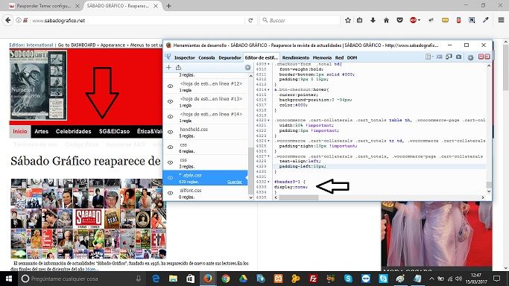Open Firefox downloads arrow icon
Screen dimensions: 509x286
[373, 20]
